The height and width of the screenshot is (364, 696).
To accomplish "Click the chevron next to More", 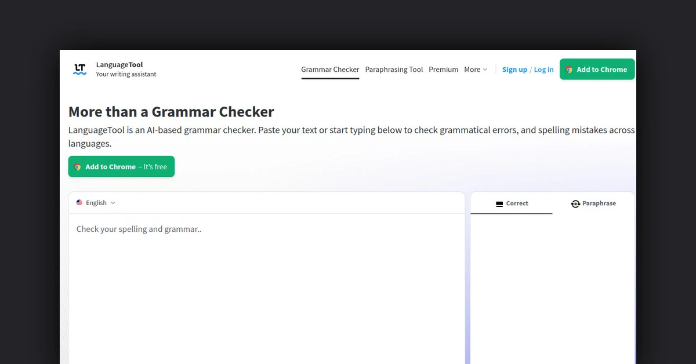I will coord(485,70).
